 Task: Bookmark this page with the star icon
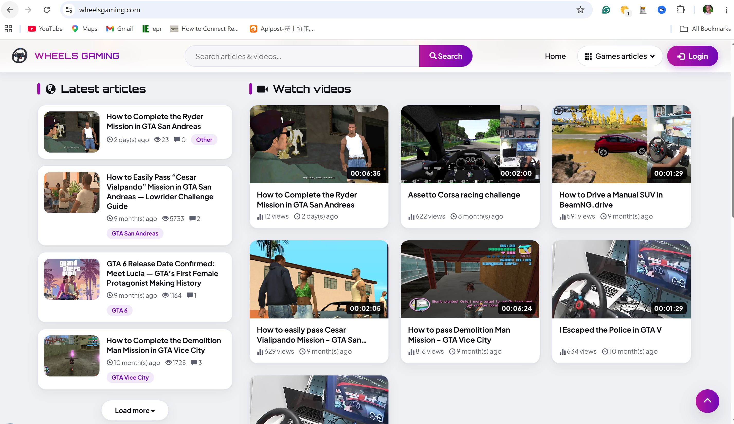[580, 10]
